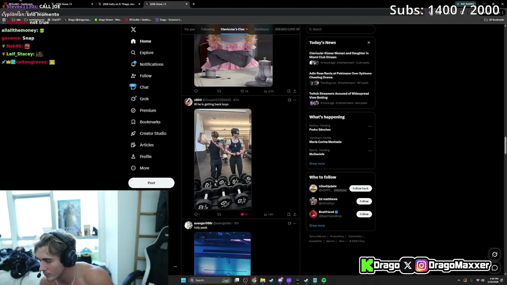Open Articles in the sidebar
This screenshot has height=285, width=507.
(142, 145)
